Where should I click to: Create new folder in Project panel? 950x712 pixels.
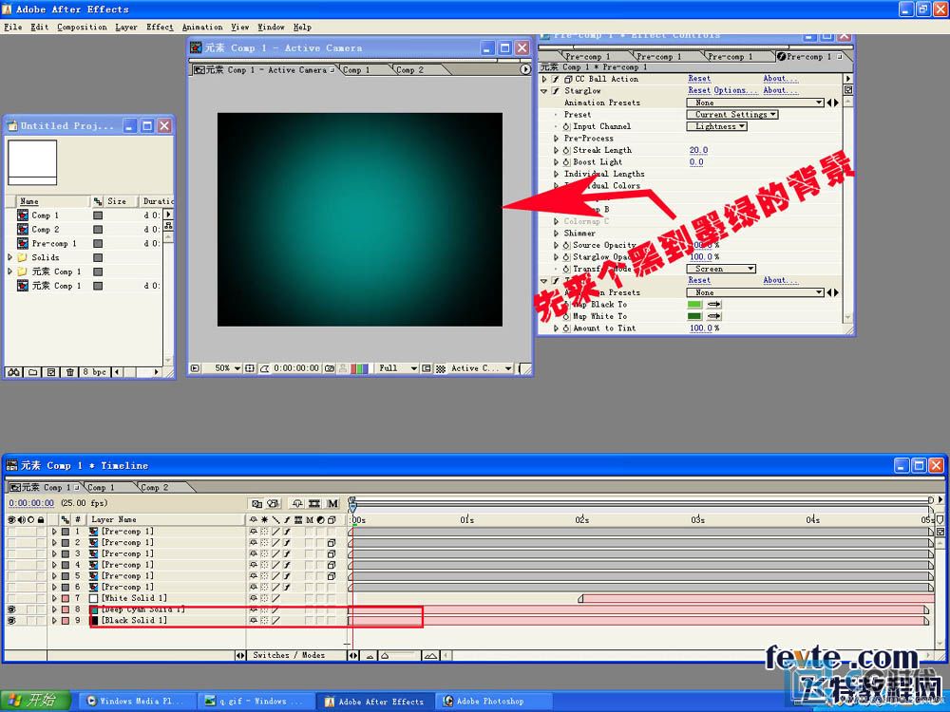tap(32, 372)
